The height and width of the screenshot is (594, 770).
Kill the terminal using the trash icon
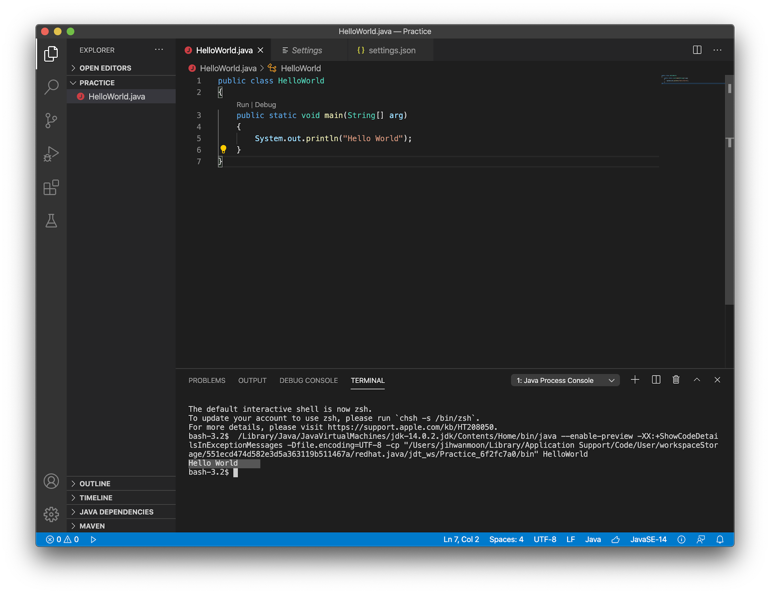(676, 380)
